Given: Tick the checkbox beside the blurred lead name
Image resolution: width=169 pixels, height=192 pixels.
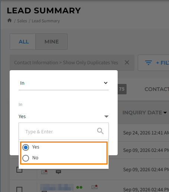Looking at the screenshot, I should 19,189.
